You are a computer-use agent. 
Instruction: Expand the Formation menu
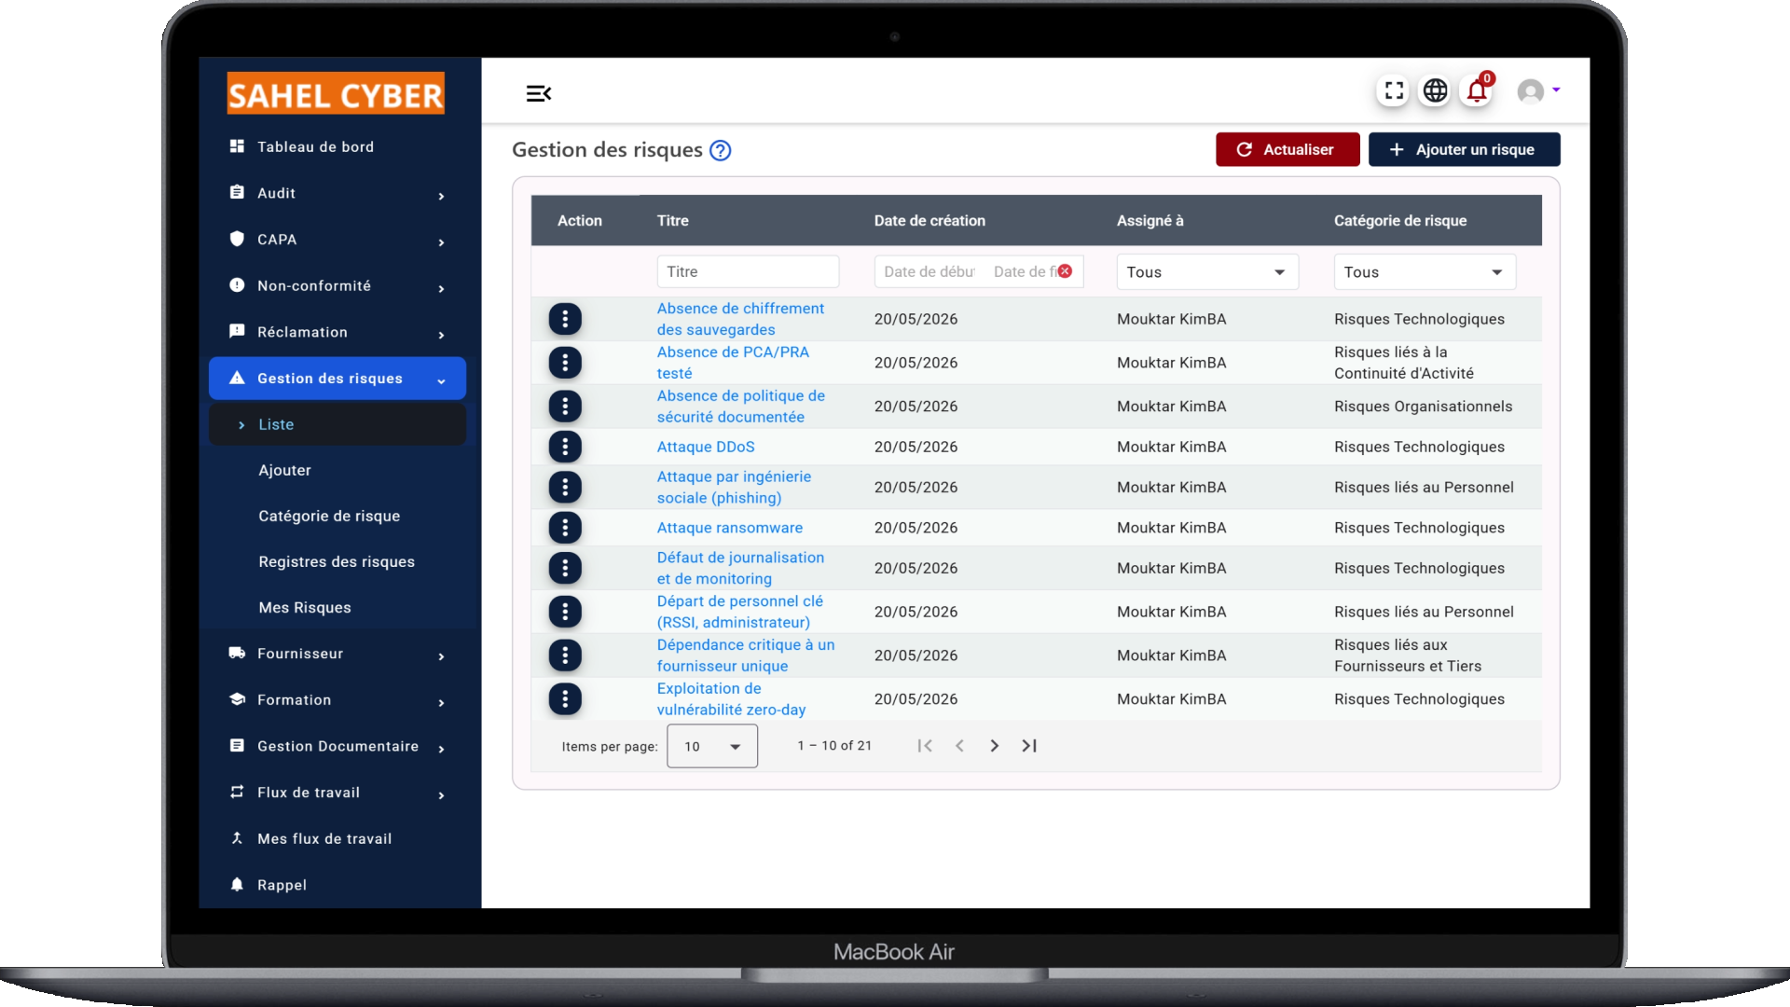337,700
